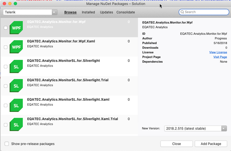231x151 pixels.
Task: Click the Author value Progress
Action: click(x=221, y=38)
